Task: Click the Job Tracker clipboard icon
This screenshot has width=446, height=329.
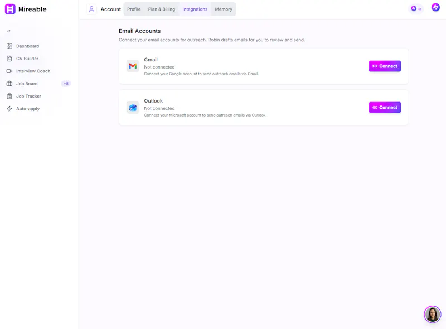Action: coord(9,96)
